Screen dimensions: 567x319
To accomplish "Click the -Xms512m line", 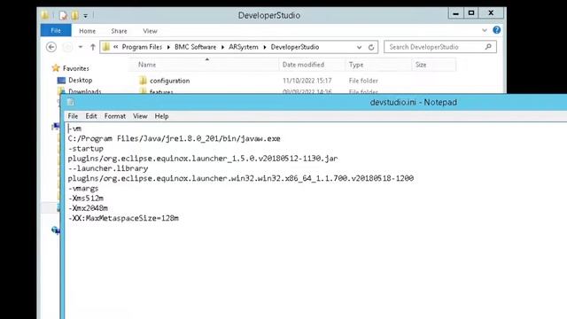I will 86,198.
